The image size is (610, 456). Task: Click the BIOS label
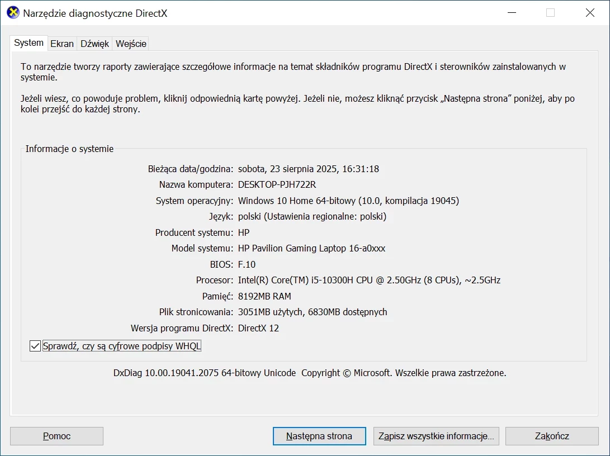click(222, 264)
